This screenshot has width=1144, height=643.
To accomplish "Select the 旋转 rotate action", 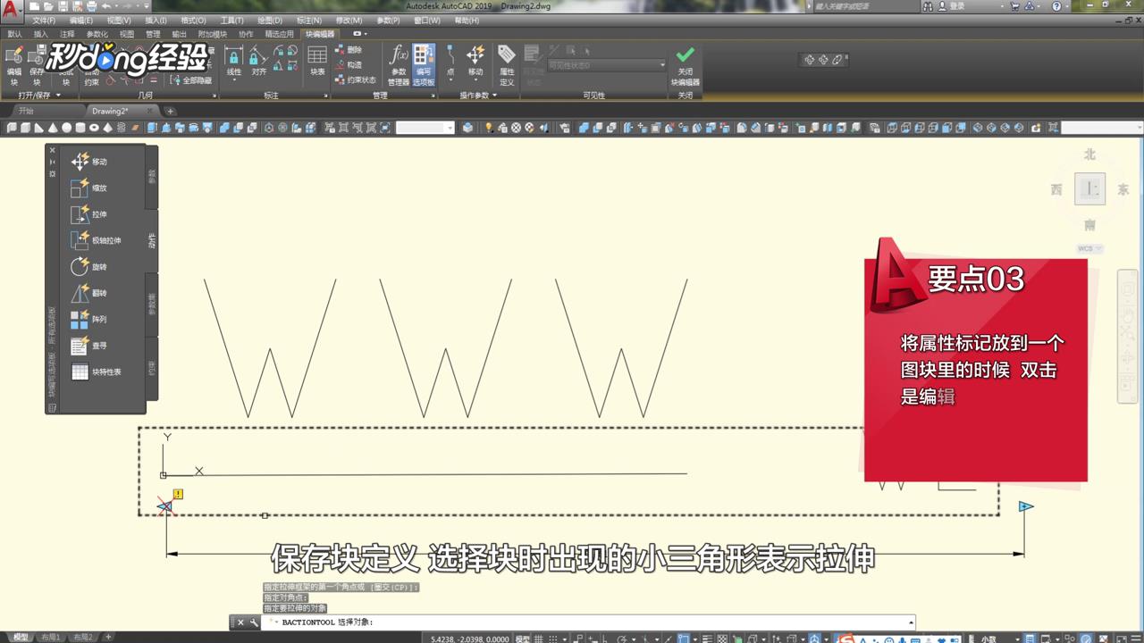I will coord(89,267).
